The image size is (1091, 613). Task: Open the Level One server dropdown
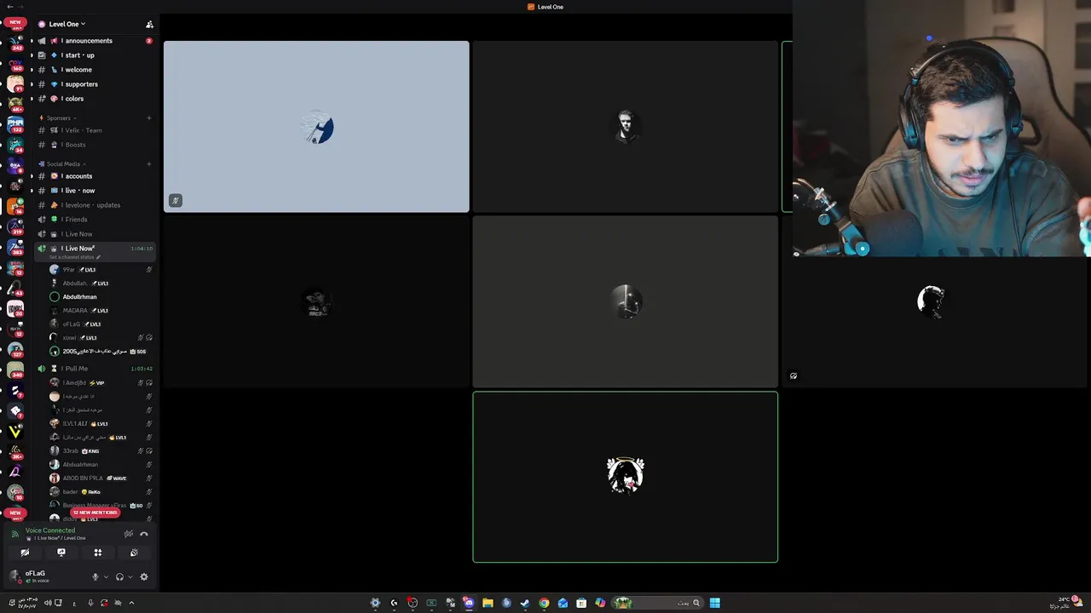coord(66,24)
